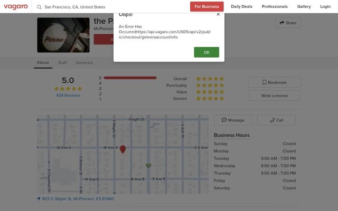The height and width of the screenshot is (211, 338).
Task: Click the address navigation arrow icon
Action: 39,198
